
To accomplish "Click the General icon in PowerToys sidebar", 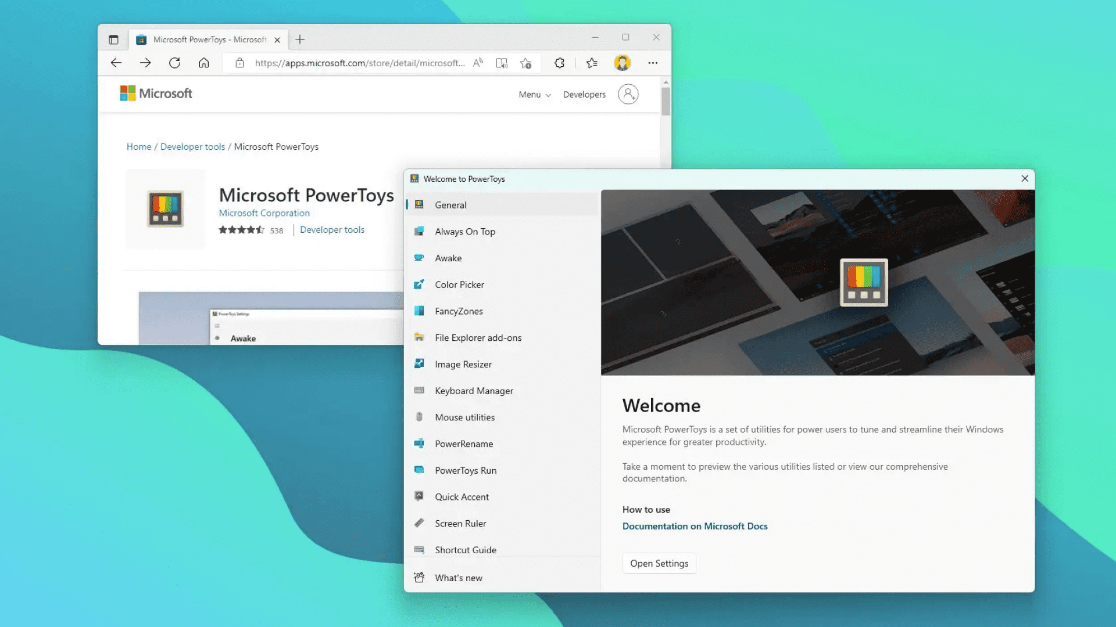I will (x=419, y=205).
